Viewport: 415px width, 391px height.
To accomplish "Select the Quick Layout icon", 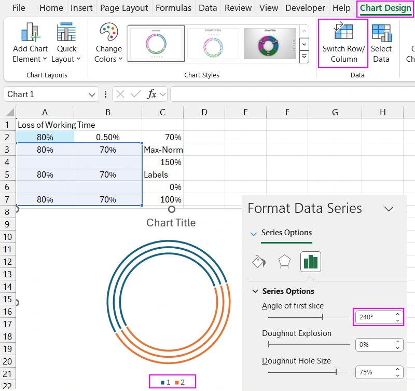I will [66, 42].
